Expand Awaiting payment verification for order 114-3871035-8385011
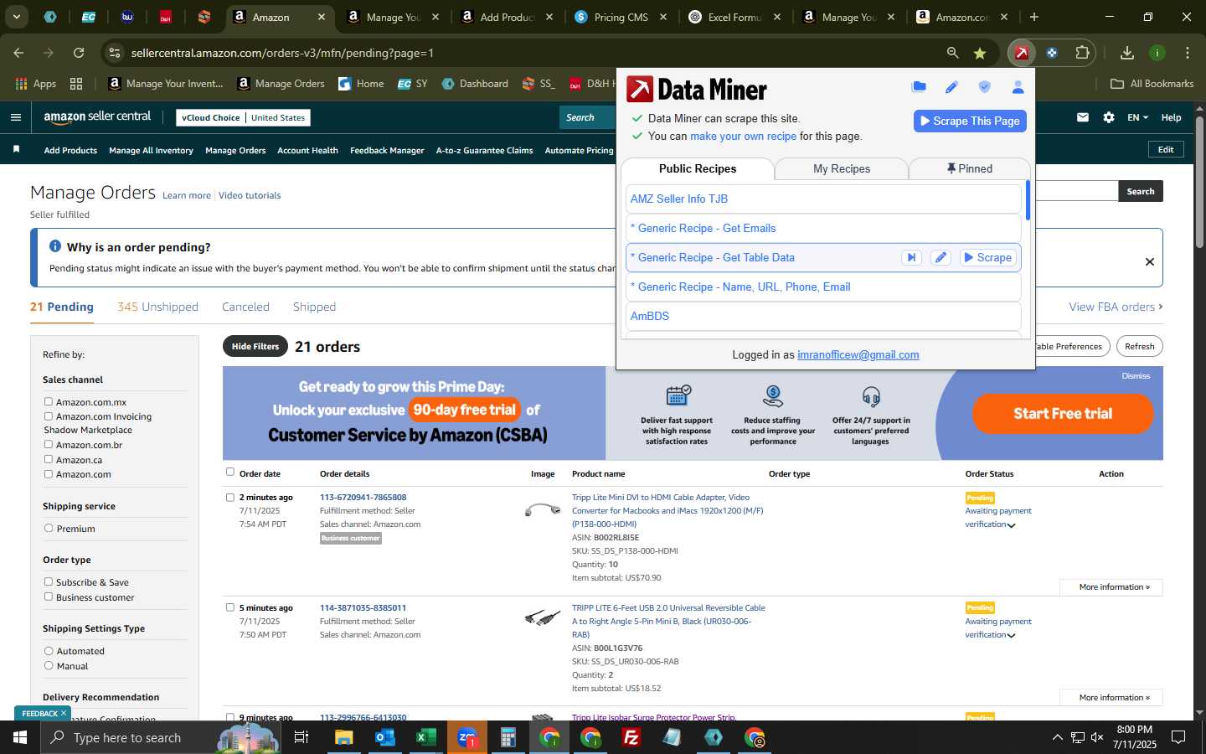 pyautogui.click(x=1011, y=636)
